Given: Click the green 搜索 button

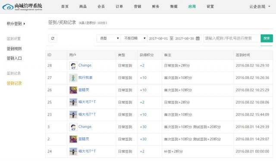Looking at the screenshot, I should [267, 38].
